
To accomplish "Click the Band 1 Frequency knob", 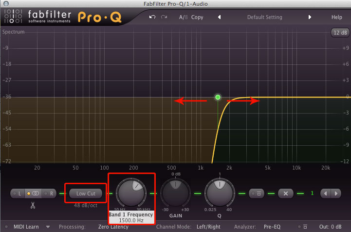I will point(130,191).
